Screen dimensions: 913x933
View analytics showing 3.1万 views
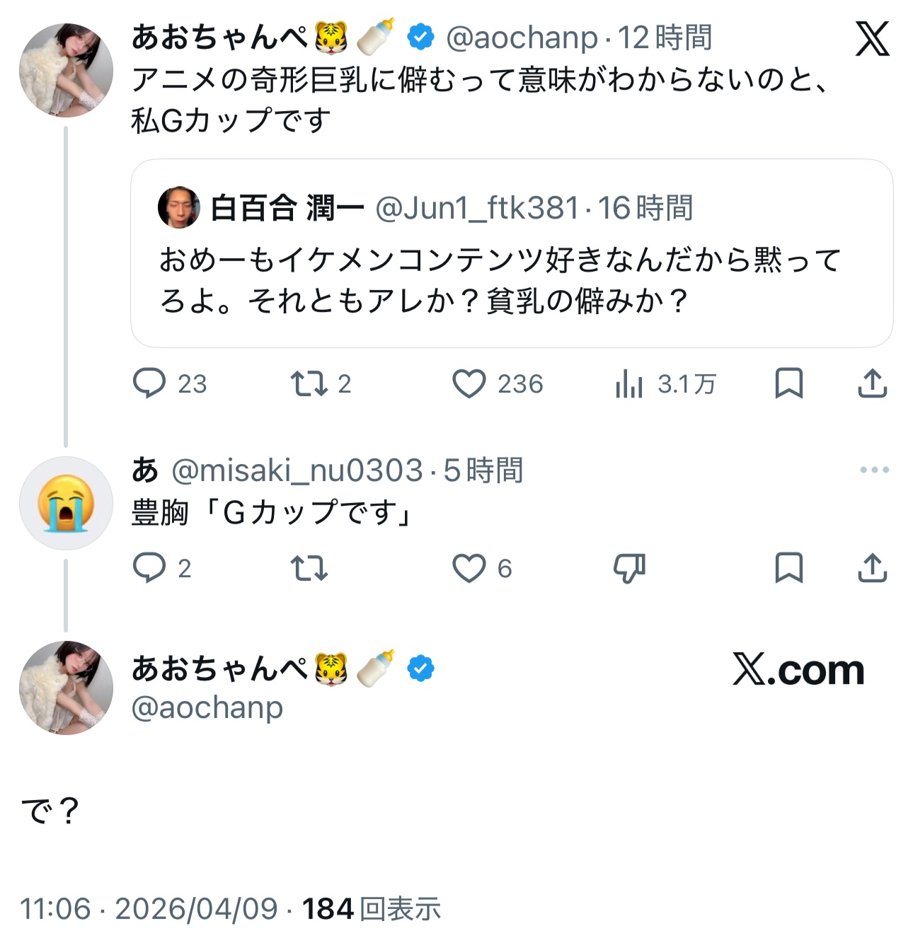coord(629,384)
